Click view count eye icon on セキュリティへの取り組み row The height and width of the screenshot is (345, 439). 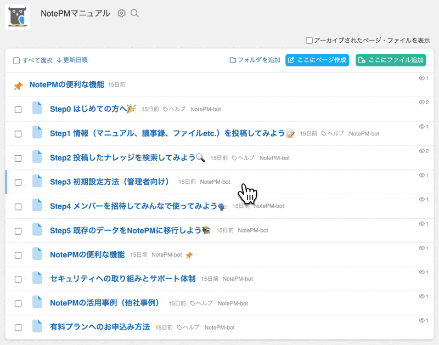[421, 272]
